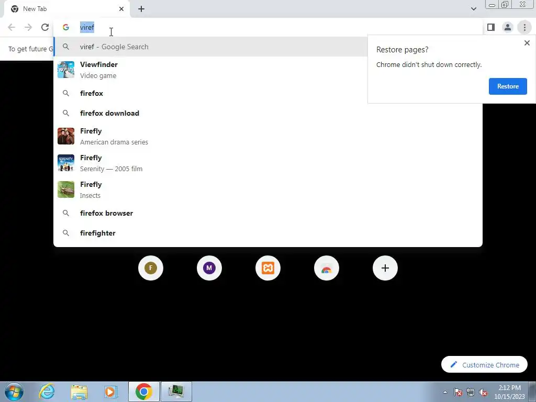Show hidden system tray icons
The width and height of the screenshot is (536, 402).
(x=445, y=392)
